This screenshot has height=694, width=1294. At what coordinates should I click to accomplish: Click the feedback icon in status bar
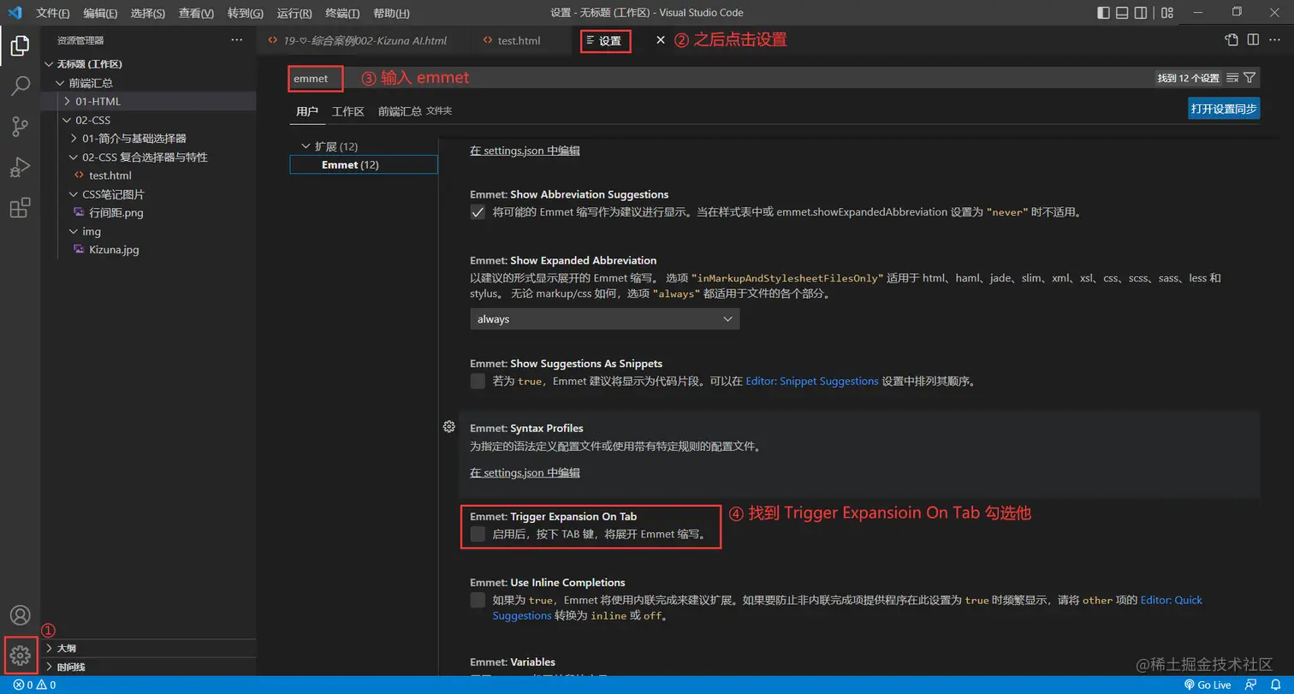point(1251,685)
